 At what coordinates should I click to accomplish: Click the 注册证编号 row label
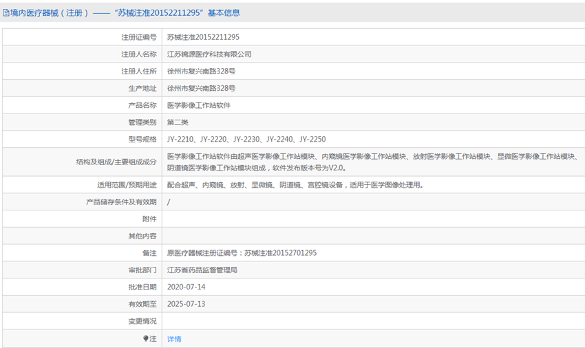point(139,37)
